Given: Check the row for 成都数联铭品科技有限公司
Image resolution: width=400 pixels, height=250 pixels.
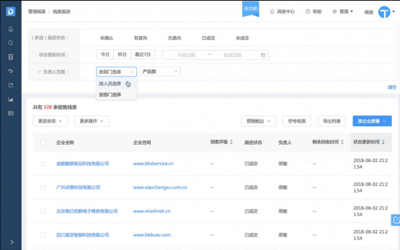Looking at the screenshot, I should click(43, 164).
